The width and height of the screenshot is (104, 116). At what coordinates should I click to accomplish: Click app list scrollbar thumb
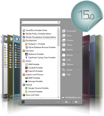(x=58, y=38)
